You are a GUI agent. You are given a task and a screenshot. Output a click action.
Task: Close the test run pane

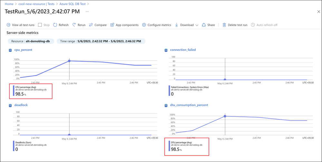(x=318, y=12)
